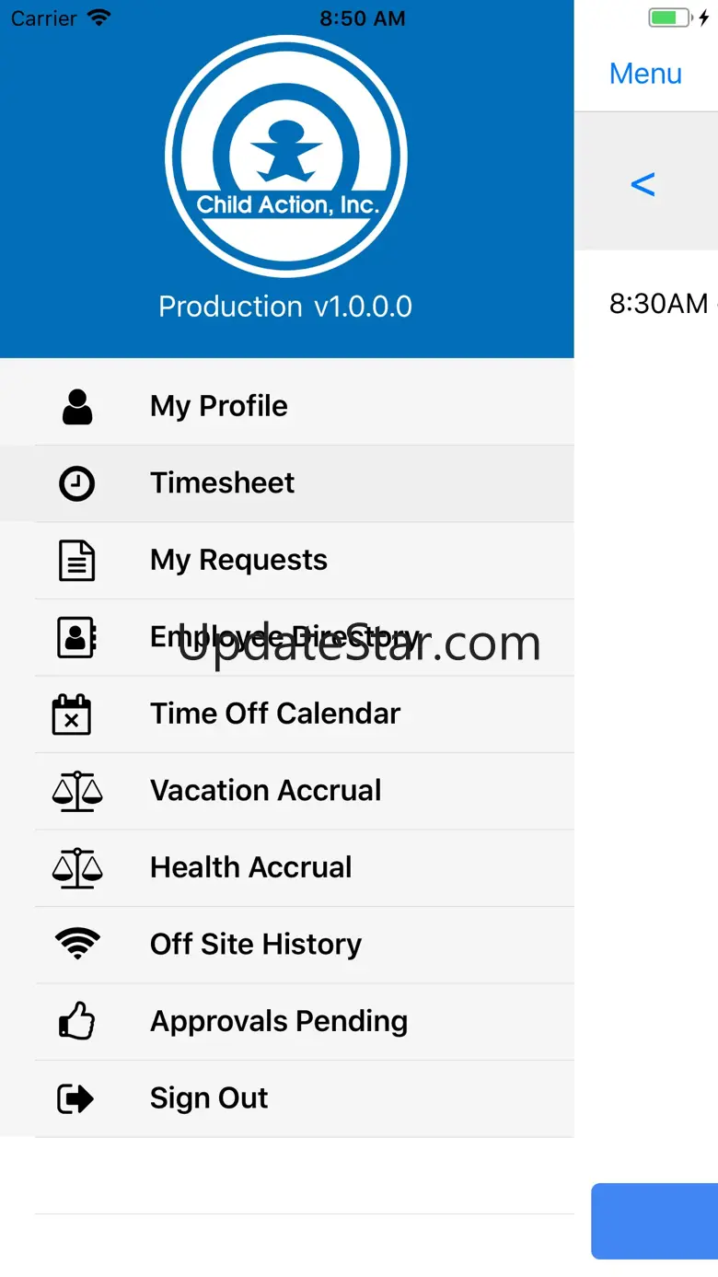Select Timesheet from the side menu
This screenshot has height=1277, width=718.
tap(223, 483)
